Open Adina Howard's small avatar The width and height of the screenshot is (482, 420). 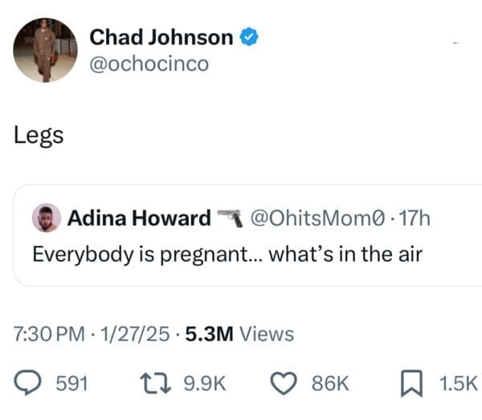click(46, 218)
